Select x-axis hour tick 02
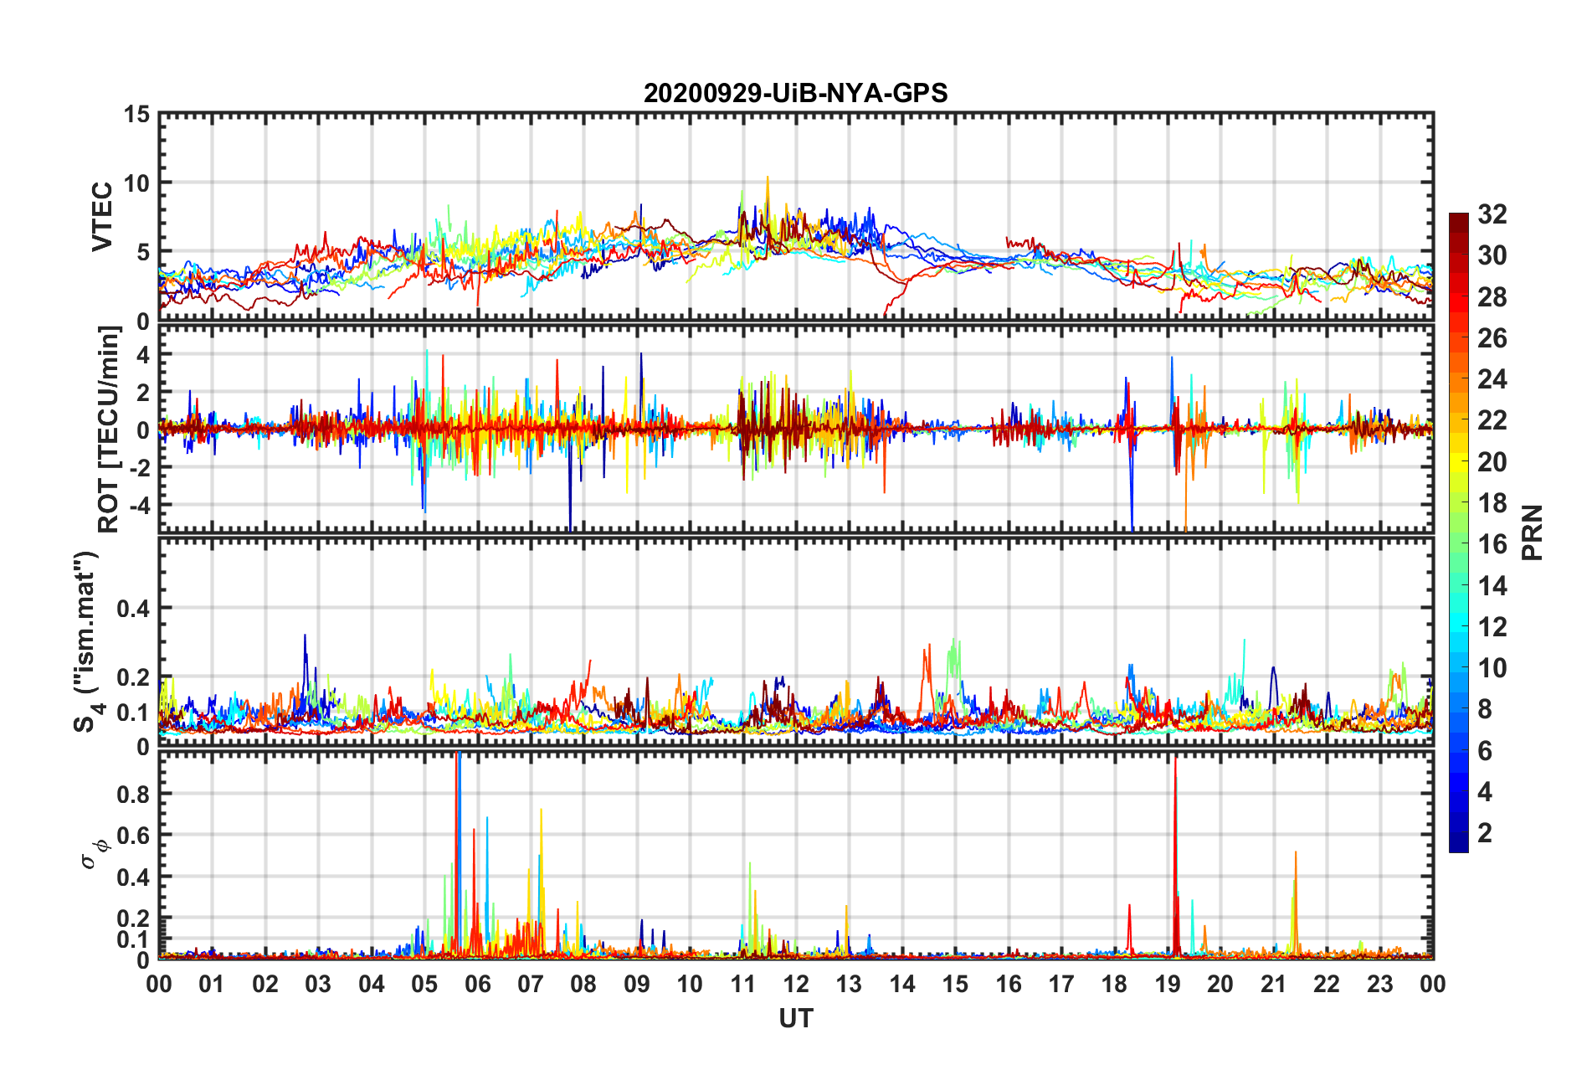 265,984
